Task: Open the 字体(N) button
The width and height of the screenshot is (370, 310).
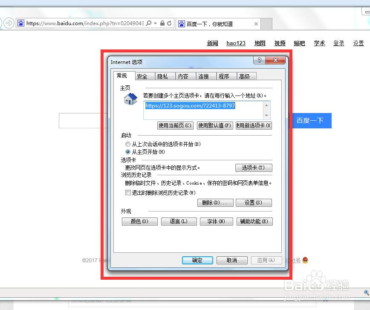Action: tap(217, 221)
